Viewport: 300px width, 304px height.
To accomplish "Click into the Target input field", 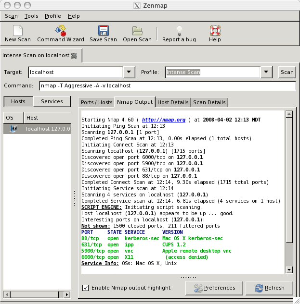I will (76, 72).
